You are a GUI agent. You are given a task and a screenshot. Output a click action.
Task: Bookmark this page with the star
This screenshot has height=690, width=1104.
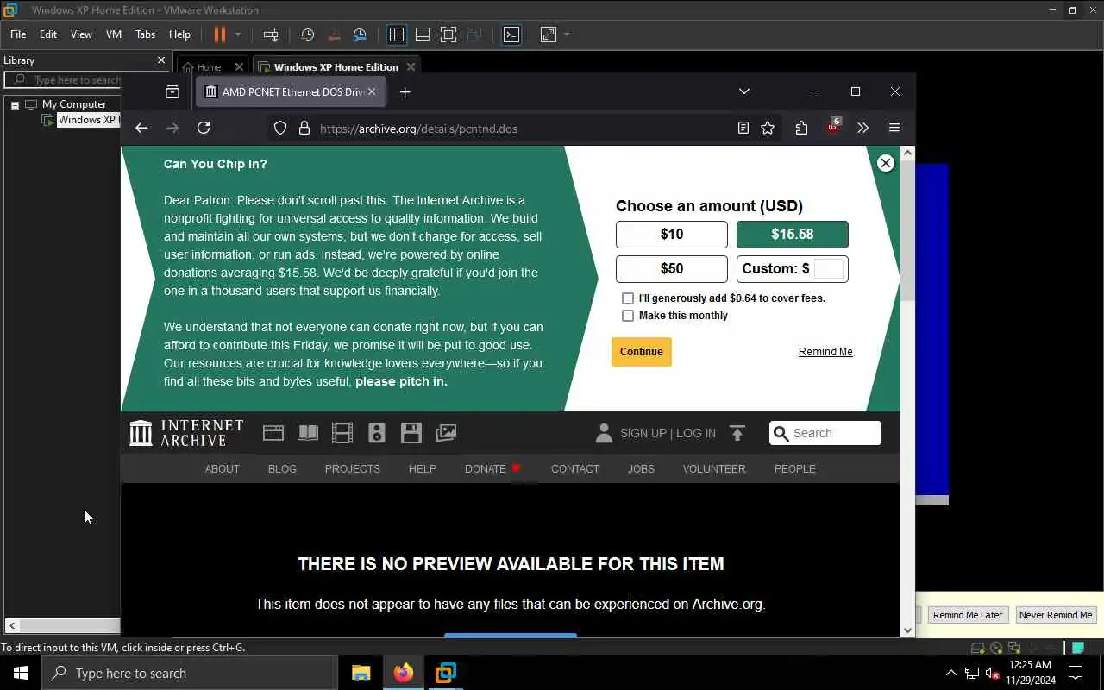click(768, 128)
